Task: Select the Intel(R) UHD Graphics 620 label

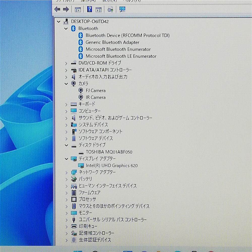Action: coord(112,166)
